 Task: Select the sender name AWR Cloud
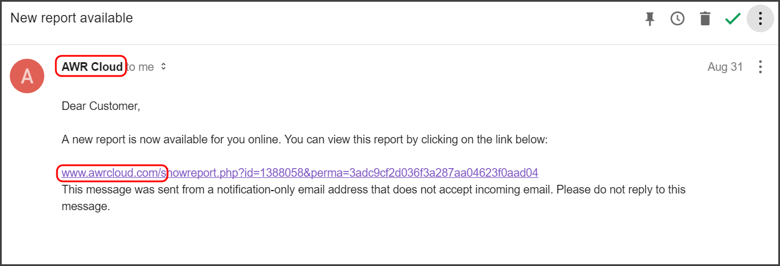point(92,67)
